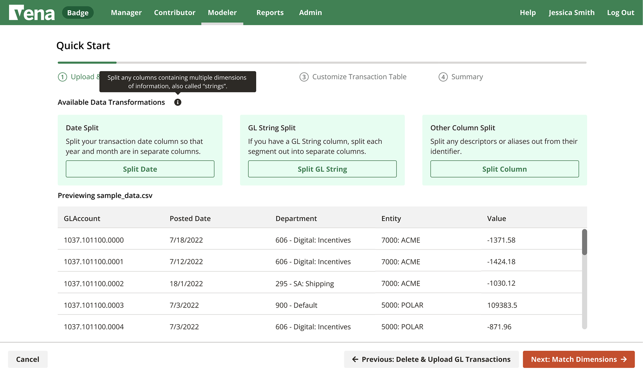
Task: Open the Contributor tab
Action: point(175,12)
